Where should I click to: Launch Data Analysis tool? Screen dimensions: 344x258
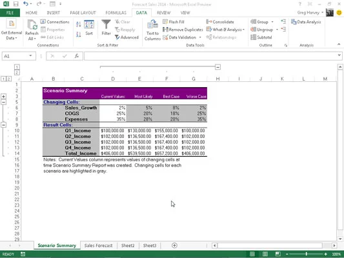coord(306,22)
